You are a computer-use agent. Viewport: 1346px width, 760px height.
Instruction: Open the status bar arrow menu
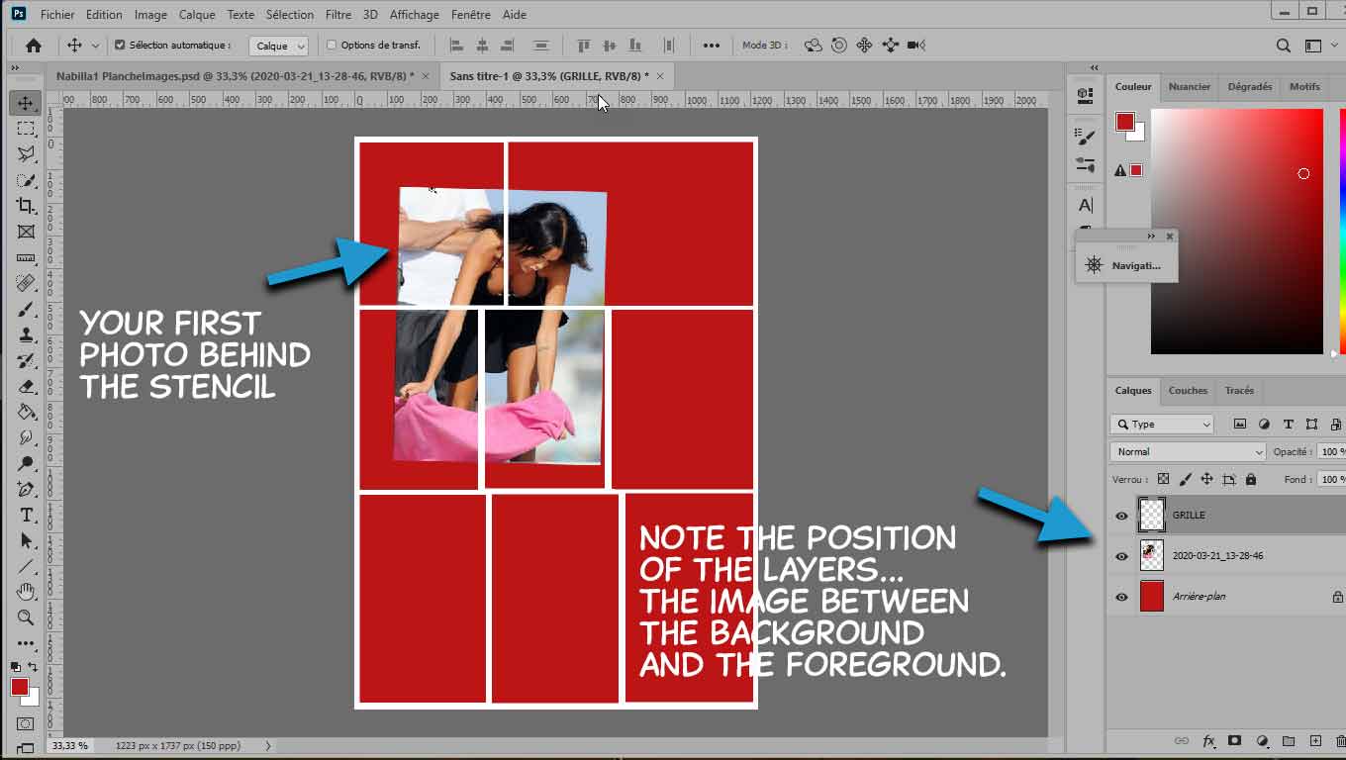268,746
